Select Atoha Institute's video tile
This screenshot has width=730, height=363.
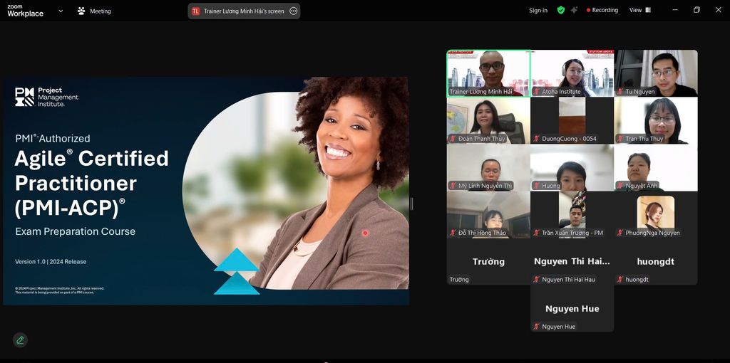click(x=572, y=71)
